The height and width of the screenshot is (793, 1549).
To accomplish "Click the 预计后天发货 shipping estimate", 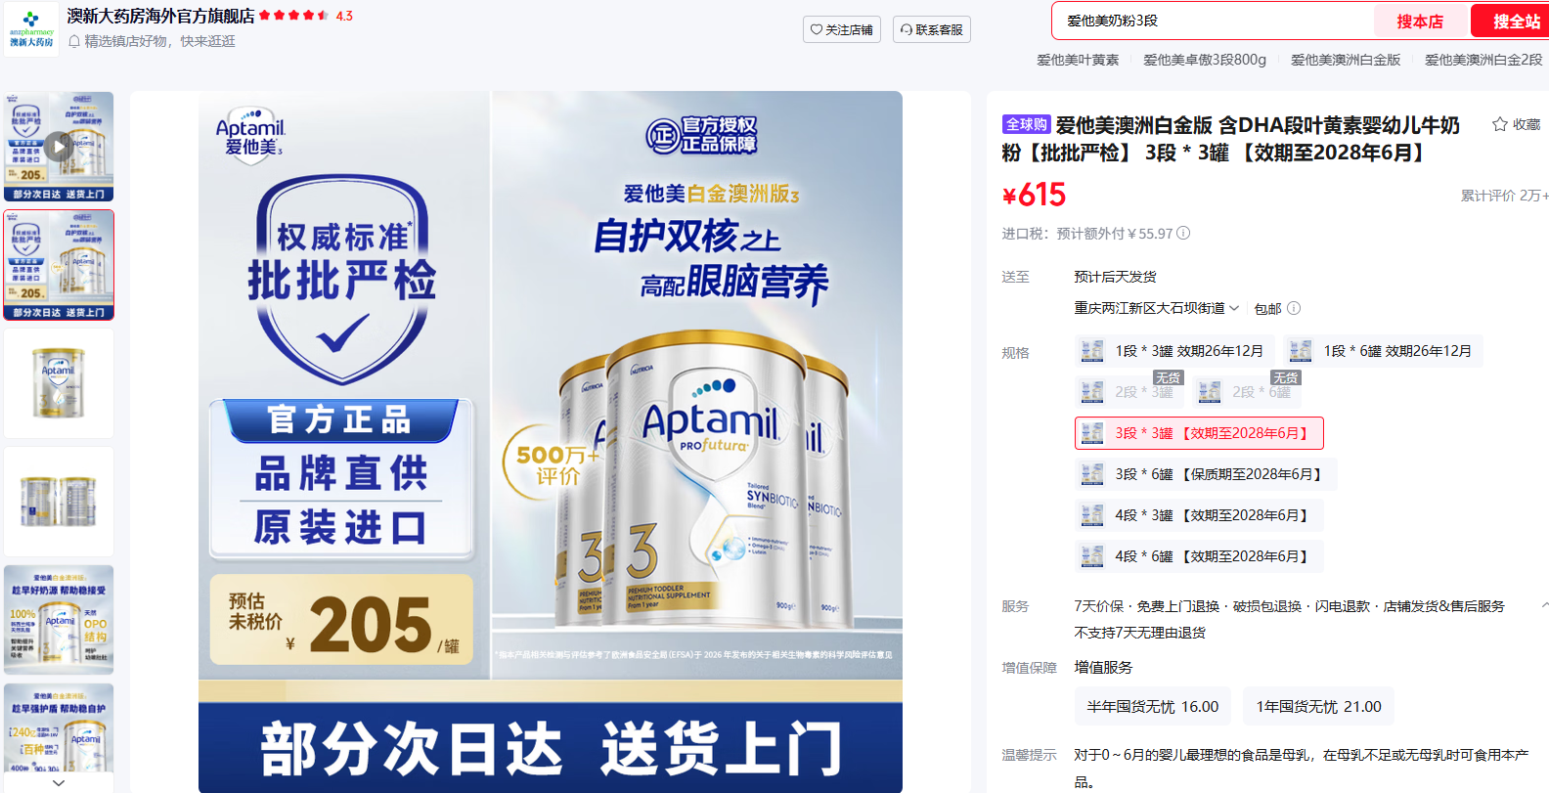I will pyautogui.click(x=1115, y=277).
